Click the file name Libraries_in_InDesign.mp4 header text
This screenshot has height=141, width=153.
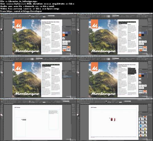(x=23, y=1)
